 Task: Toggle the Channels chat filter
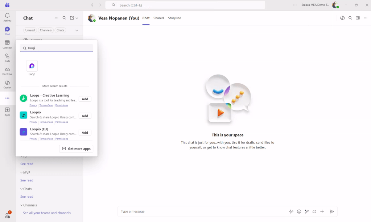click(x=46, y=30)
